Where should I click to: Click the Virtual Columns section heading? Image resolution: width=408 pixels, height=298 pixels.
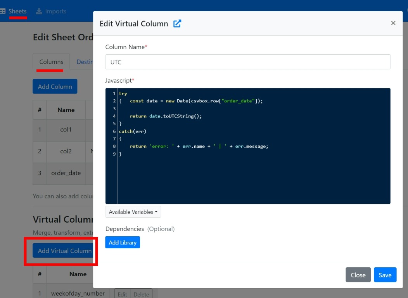coord(63,219)
